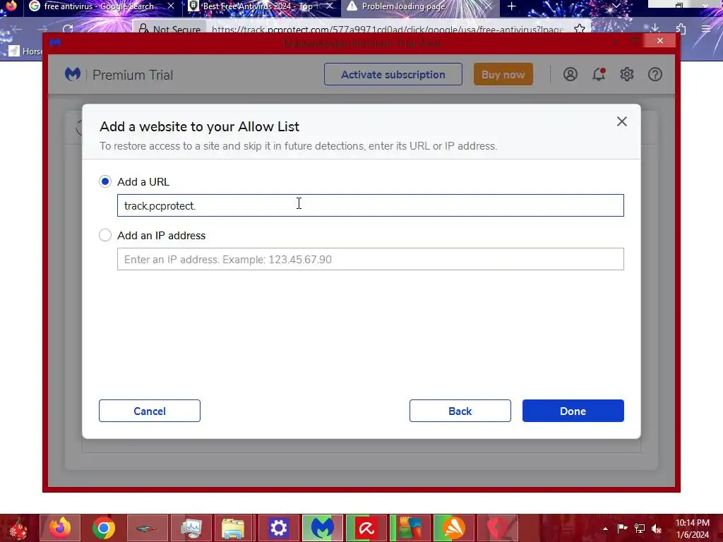
Task: Show hidden system tray icons
Action: pos(605,529)
